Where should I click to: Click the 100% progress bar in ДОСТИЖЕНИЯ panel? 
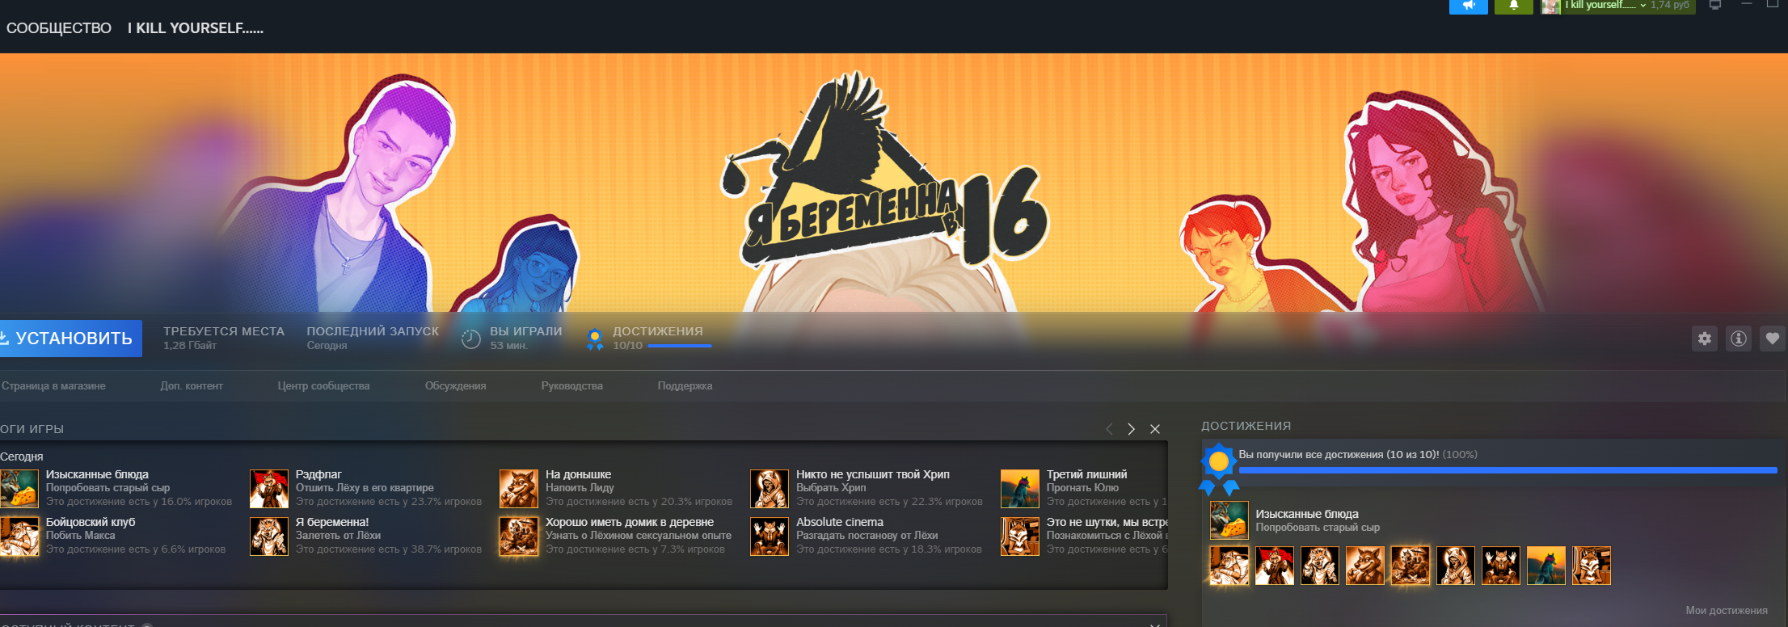pos(1508,470)
